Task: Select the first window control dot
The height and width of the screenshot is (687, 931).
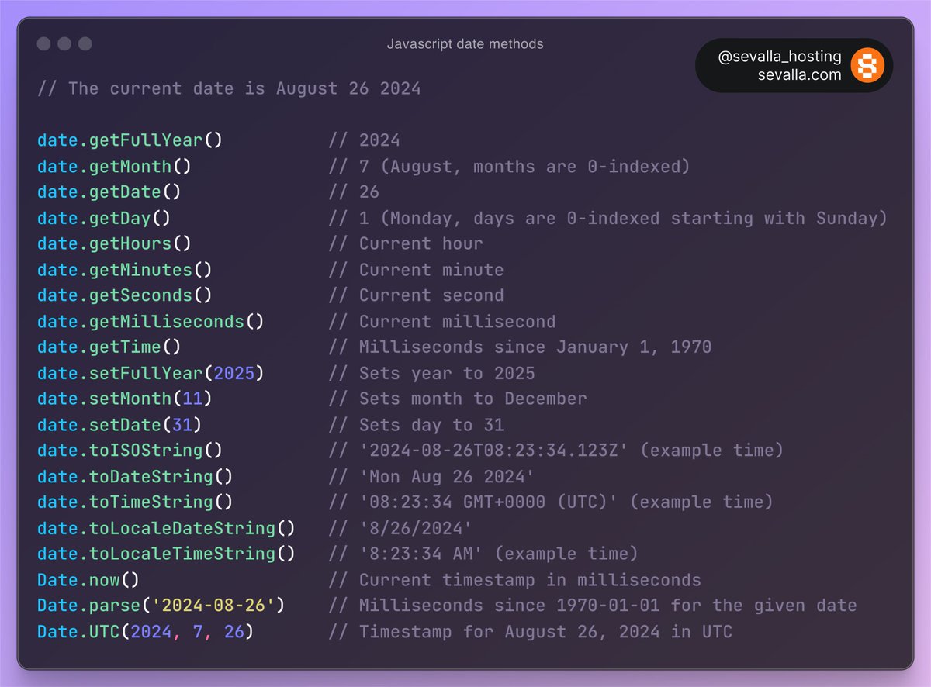Action: click(44, 44)
